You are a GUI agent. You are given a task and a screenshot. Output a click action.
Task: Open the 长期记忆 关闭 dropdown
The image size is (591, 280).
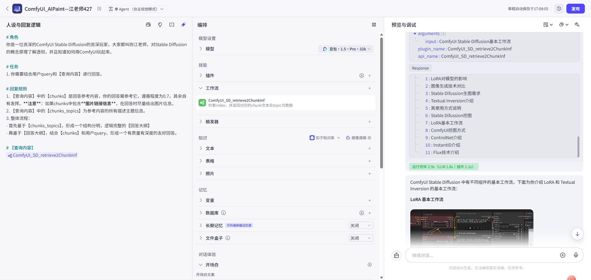360,225
